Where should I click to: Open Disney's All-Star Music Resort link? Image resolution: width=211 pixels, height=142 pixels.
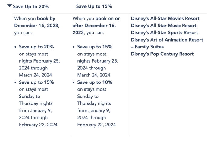point(164,26)
